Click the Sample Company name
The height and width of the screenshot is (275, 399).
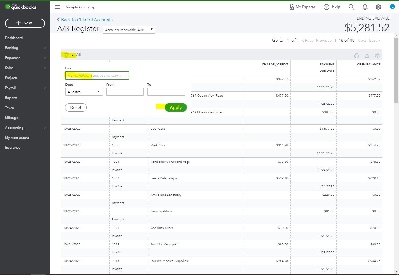80,7
